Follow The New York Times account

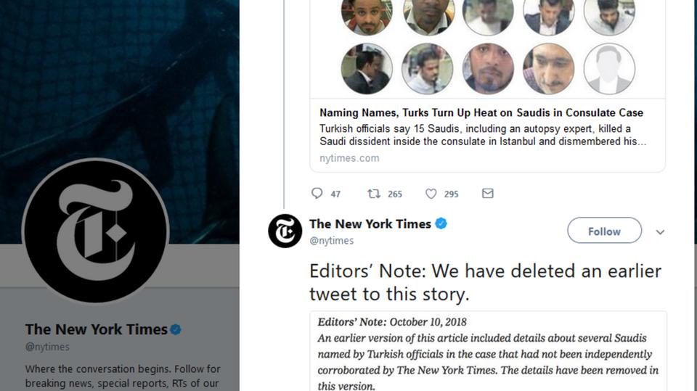coord(604,231)
